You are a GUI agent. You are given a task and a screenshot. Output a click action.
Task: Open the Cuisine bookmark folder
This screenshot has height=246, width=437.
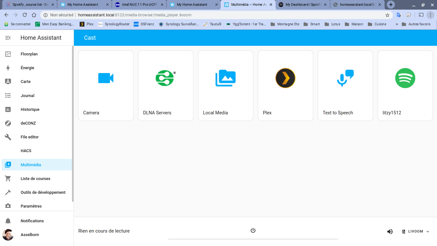[x=377, y=24]
